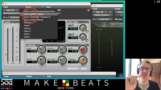Click previous preset minus button in Timeless window
This screenshot has height=90, width=161.
click(x=116, y=15)
